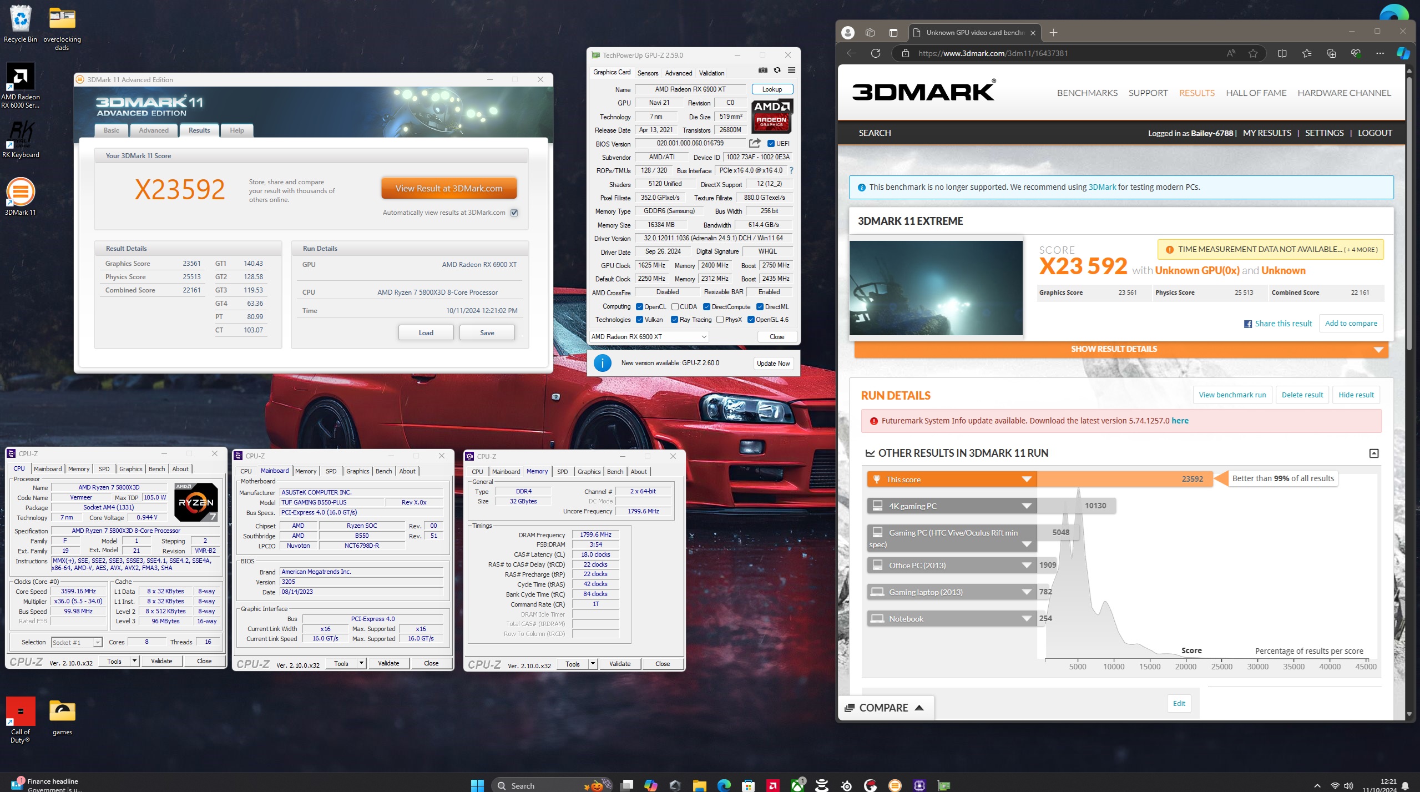
Task: Toggle Automatically view results at 3DMark.com checkbox
Action: tap(514, 213)
